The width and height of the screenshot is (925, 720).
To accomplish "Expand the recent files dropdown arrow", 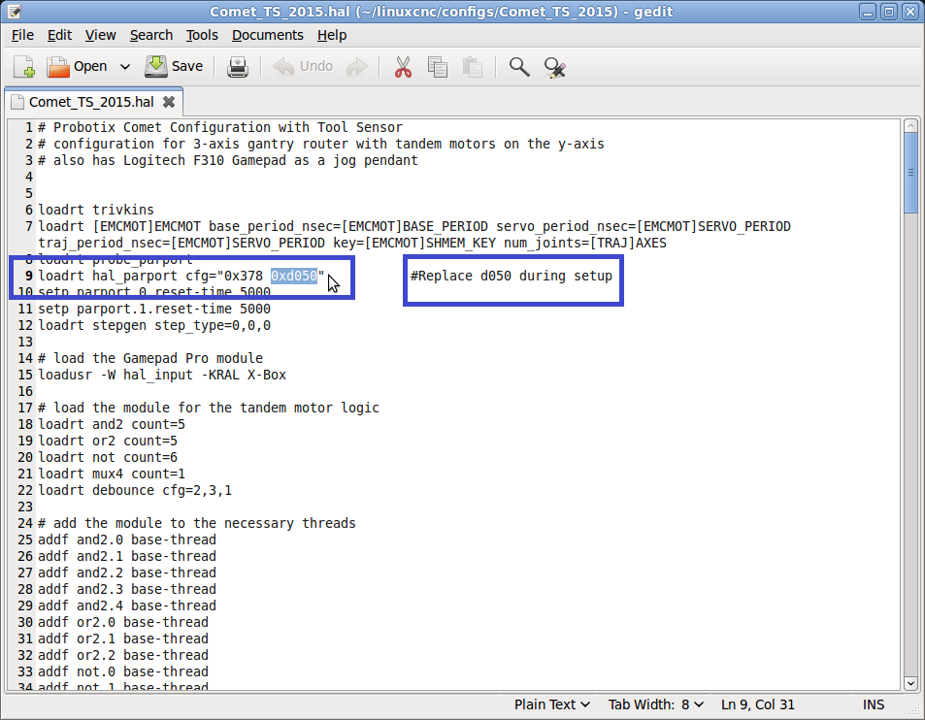I will tap(124, 67).
